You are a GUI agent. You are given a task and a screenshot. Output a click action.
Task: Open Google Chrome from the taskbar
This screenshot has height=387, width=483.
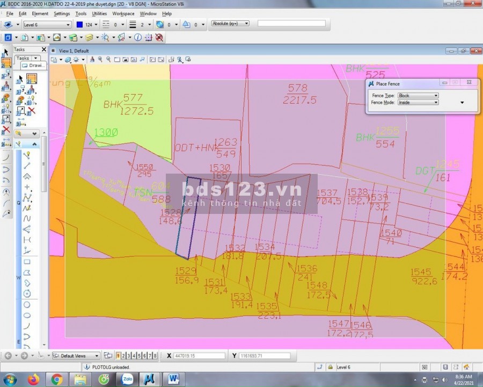coord(57,379)
